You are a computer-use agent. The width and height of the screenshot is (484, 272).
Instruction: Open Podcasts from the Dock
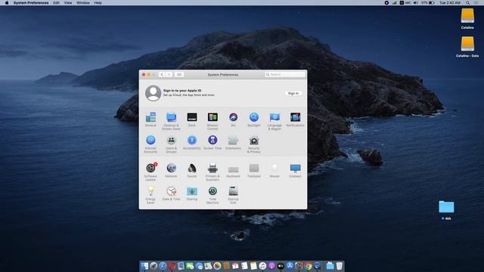tap(271, 266)
